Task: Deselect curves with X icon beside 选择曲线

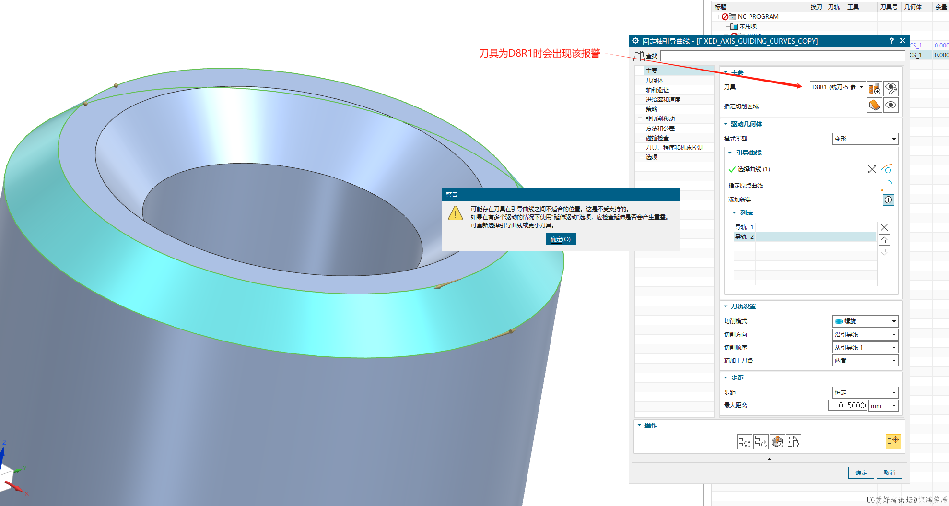Action: [x=872, y=169]
